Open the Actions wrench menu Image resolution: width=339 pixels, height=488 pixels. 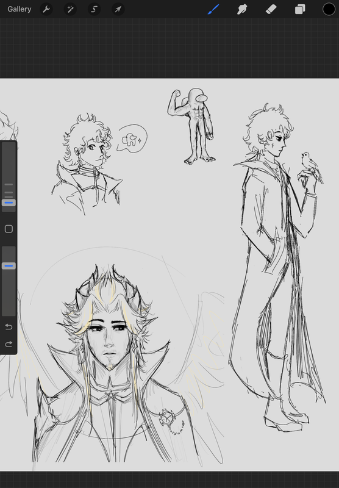click(46, 9)
